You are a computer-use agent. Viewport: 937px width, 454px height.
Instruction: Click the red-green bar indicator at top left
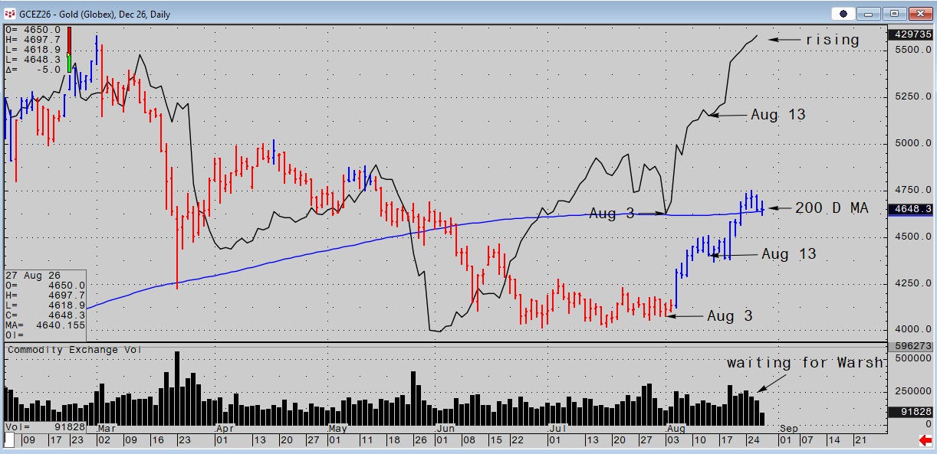tap(69, 50)
